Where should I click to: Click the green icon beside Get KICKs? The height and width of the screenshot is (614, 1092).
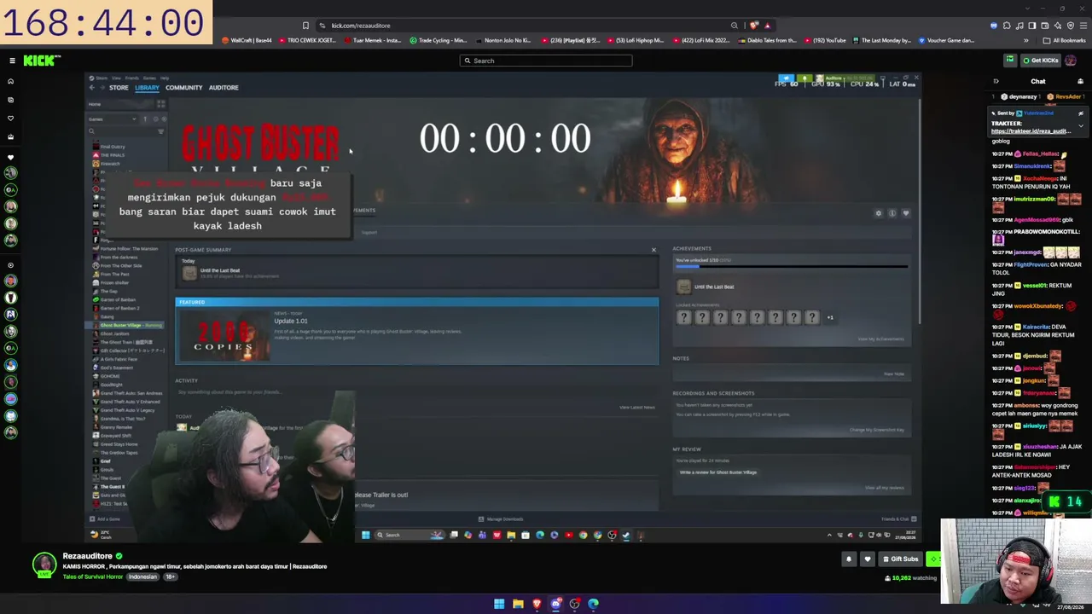(1010, 61)
